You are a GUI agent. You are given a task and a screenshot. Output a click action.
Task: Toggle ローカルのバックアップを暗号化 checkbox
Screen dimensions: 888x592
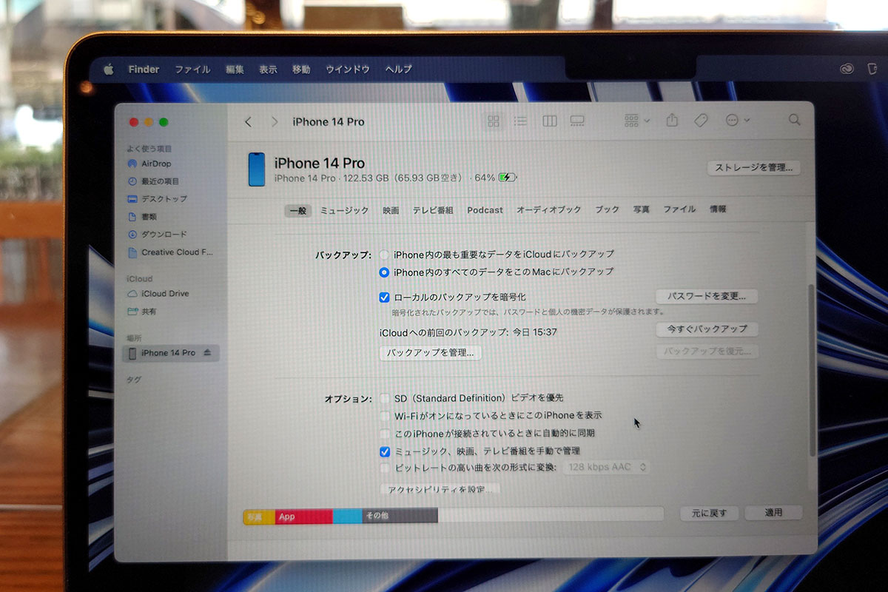[x=384, y=297]
